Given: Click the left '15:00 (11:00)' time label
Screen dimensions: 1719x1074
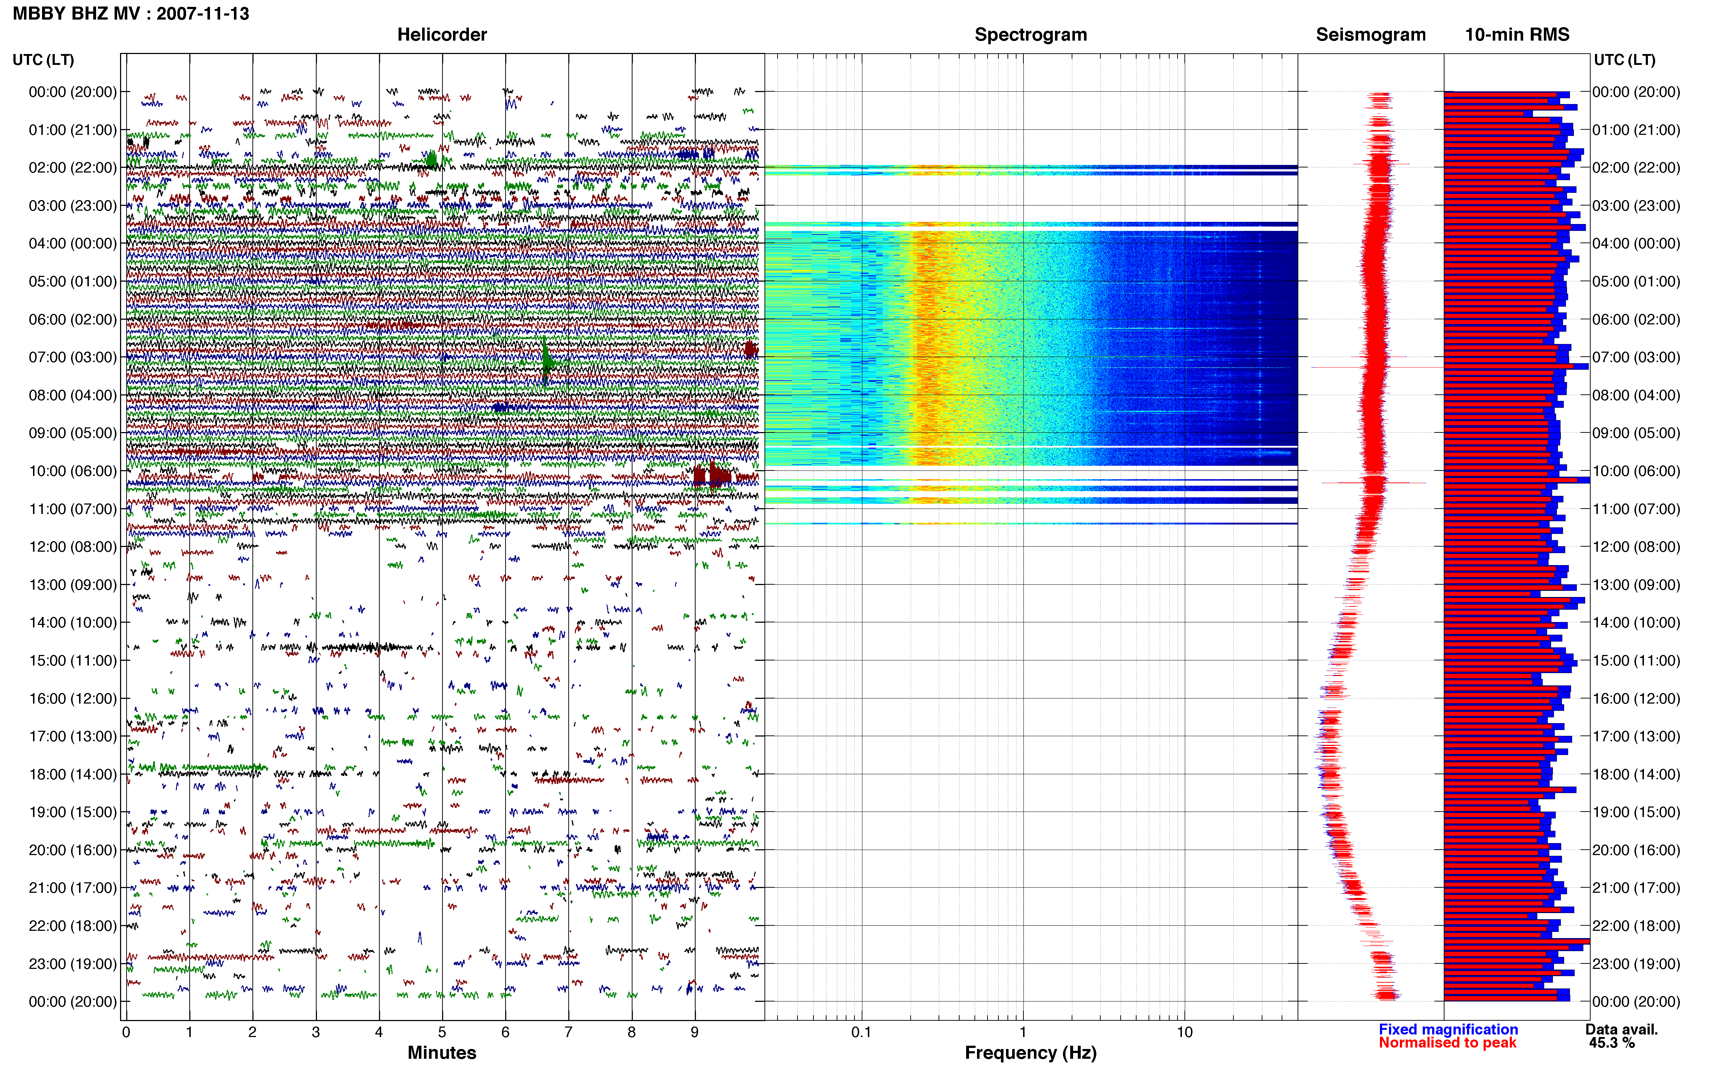Looking at the screenshot, I should [73, 660].
